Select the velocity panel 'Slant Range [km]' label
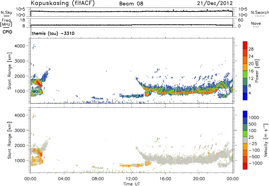Image resolution: width=269 pixels, height=186 pixels. 9,140
